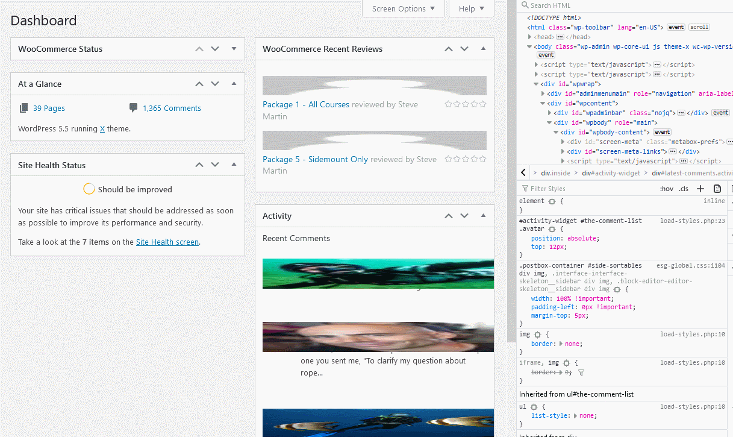Collapse the At a Glance panel
The height and width of the screenshot is (437, 733).
pos(234,84)
